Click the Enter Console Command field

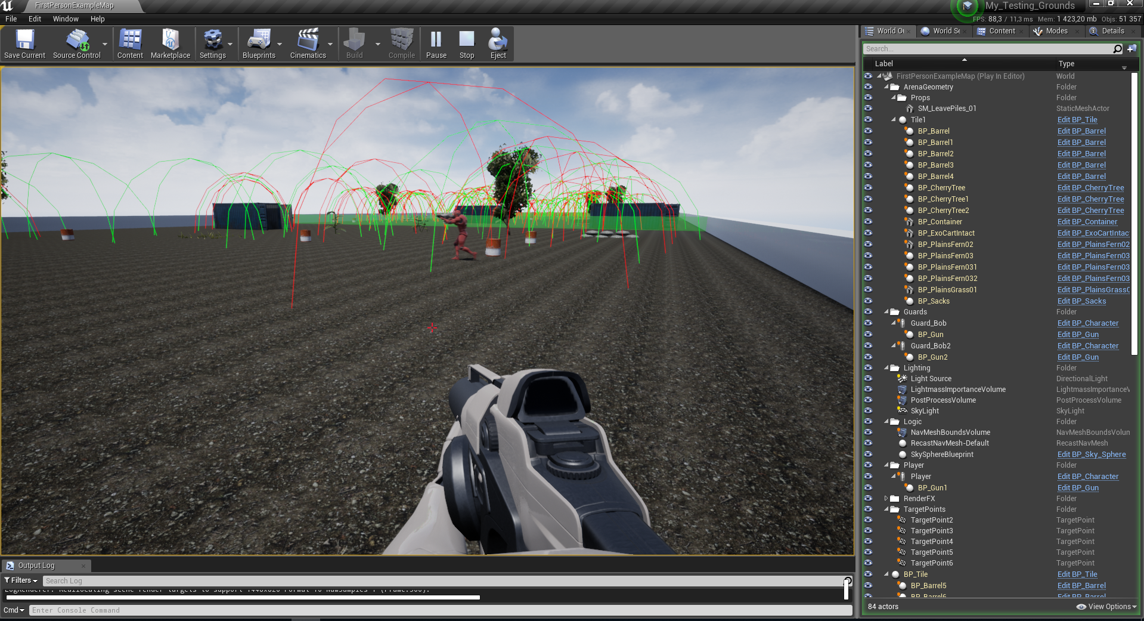[441, 610]
